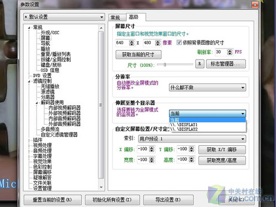The image size is (276, 207).
Task: Select \\.\DISPLAY1 monitor option
Action: tap(208, 125)
